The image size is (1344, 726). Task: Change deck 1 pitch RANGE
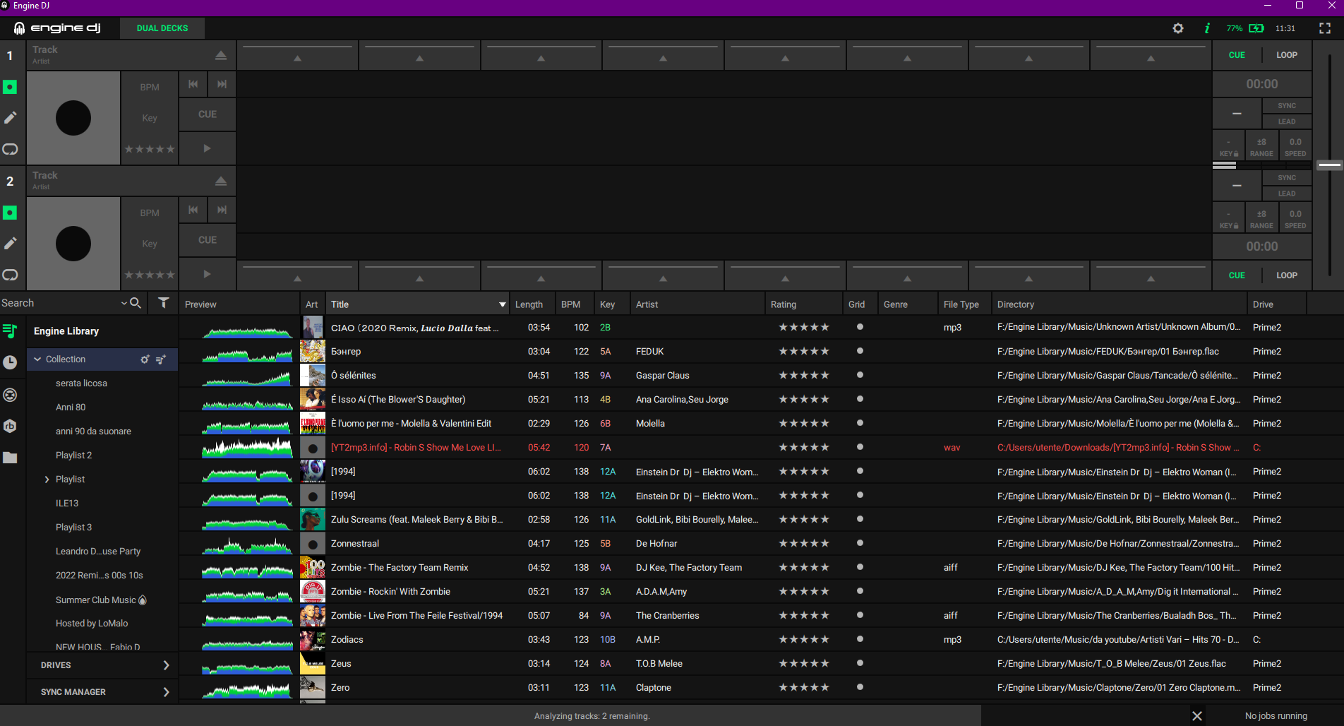pyautogui.click(x=1261, y=147)
